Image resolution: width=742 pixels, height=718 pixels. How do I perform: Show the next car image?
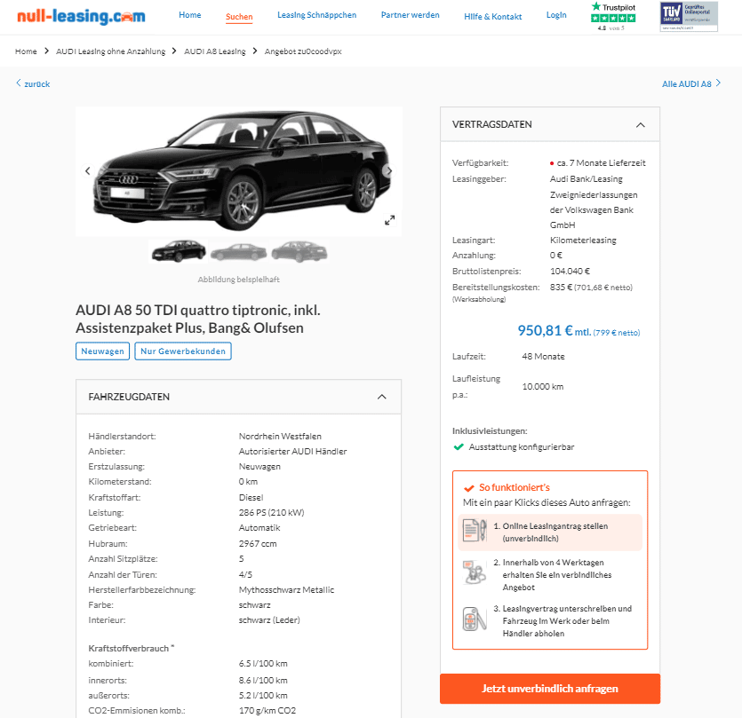(x=389, y=170)
